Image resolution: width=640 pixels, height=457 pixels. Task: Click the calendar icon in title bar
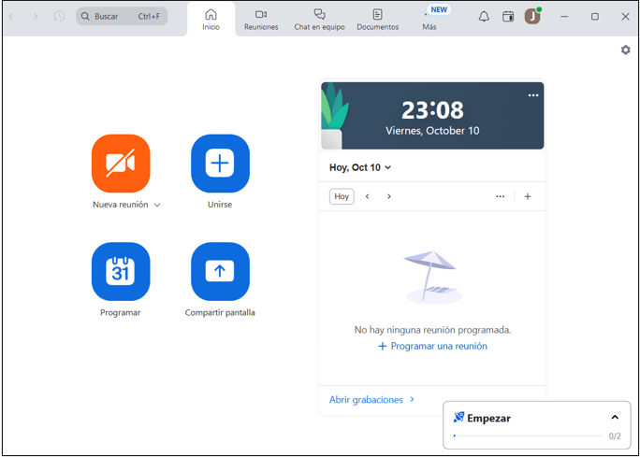(508, 17)
